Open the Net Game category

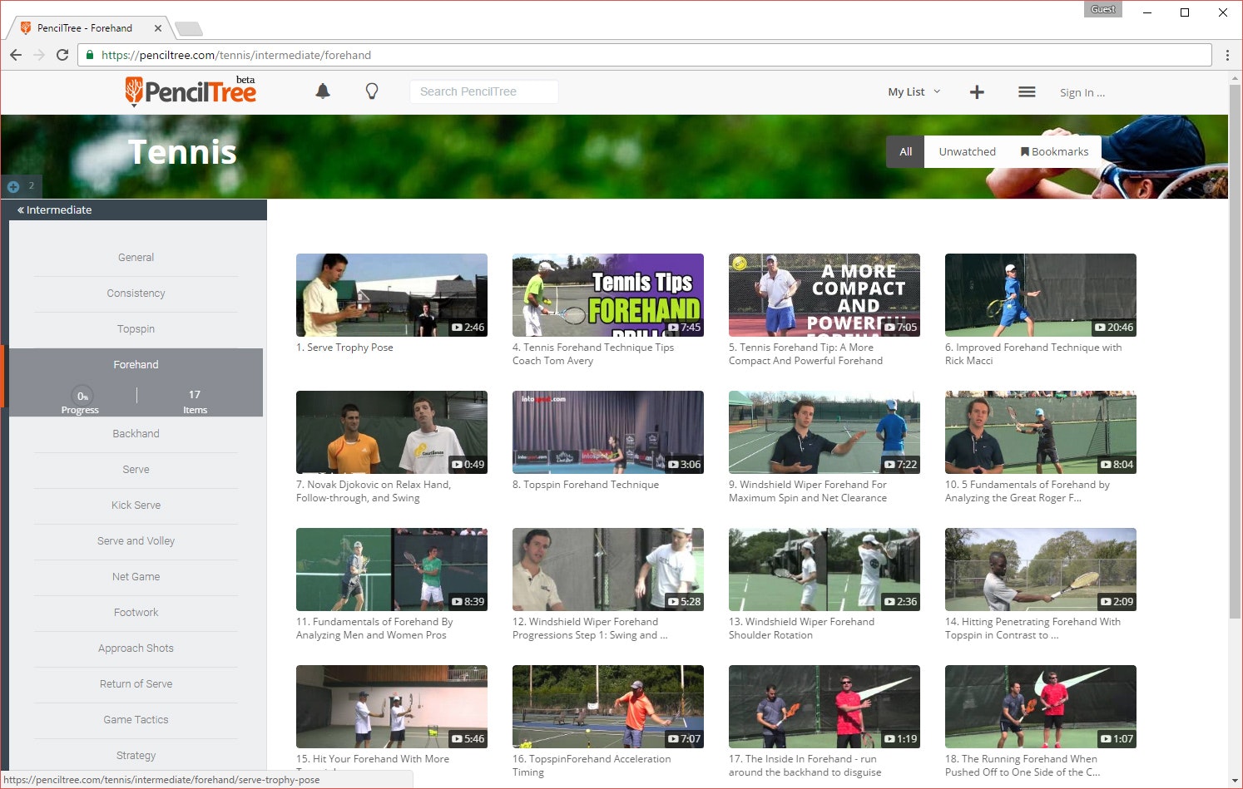(136, 577)
